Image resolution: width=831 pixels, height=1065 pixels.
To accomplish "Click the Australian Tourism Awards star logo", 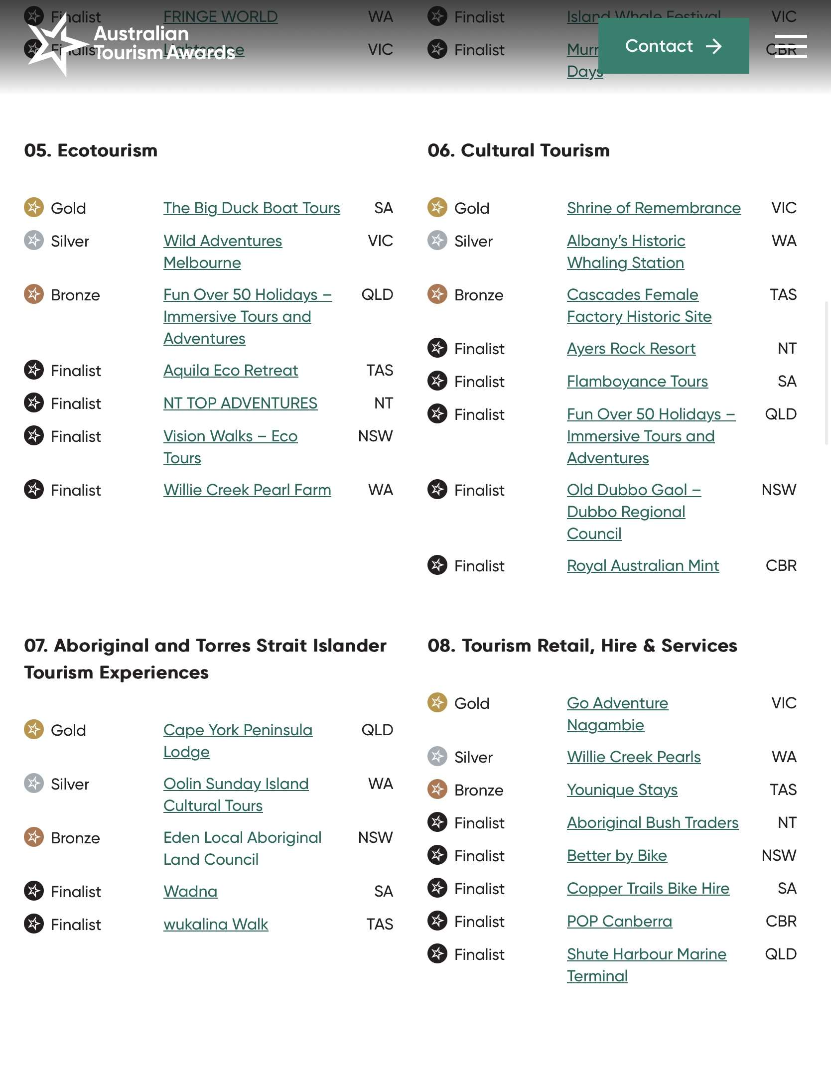I will 54,44.
